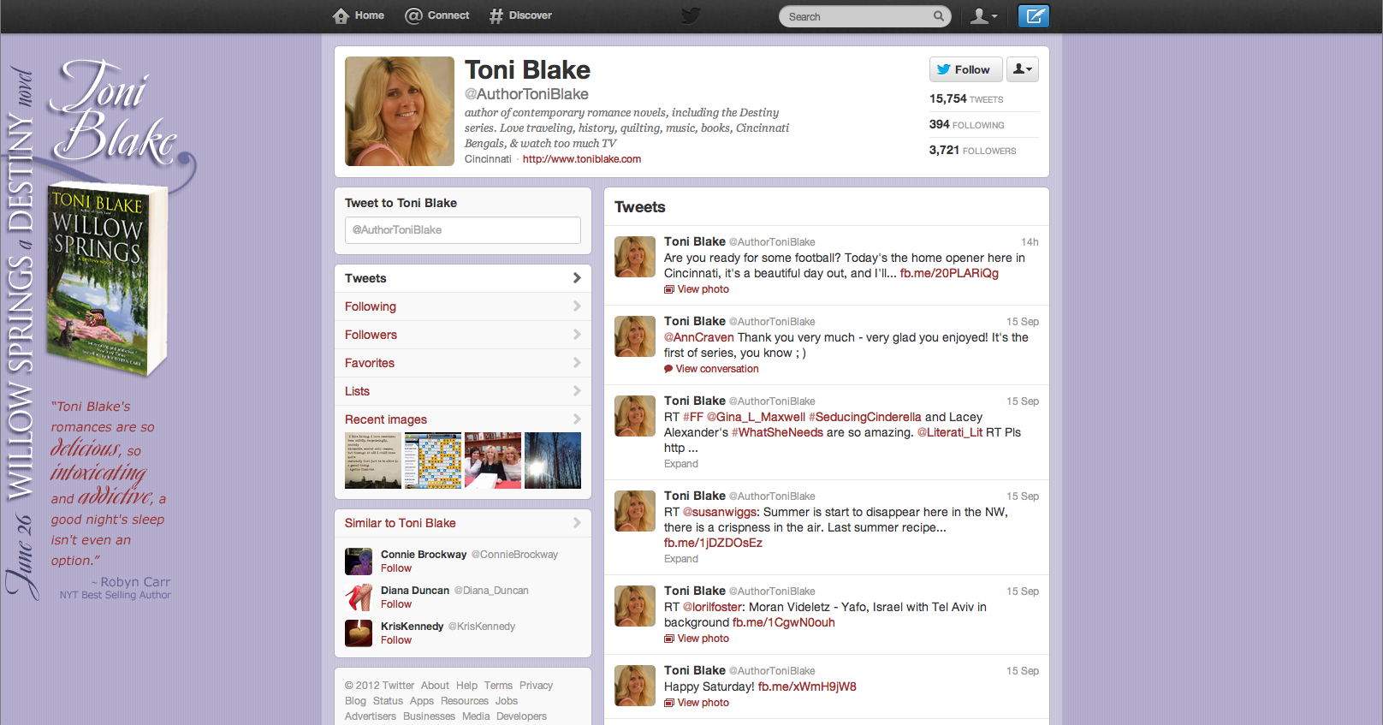
Task: Follow Toni Blake with the Follow button
Action: (x=965, y=69)
